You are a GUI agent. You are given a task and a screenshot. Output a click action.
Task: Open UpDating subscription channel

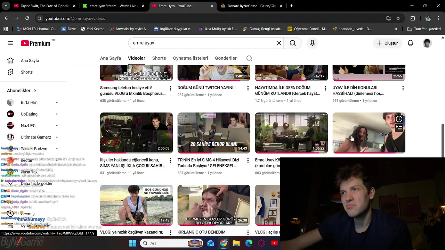click(x=29, y=114)
